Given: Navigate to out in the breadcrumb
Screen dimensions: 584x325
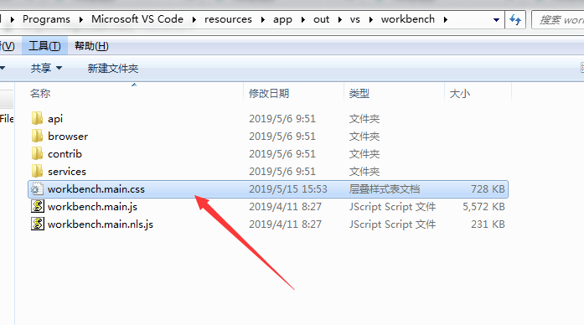Looking at the screenshot, I should pyautogui.click(x=322, y=19).
